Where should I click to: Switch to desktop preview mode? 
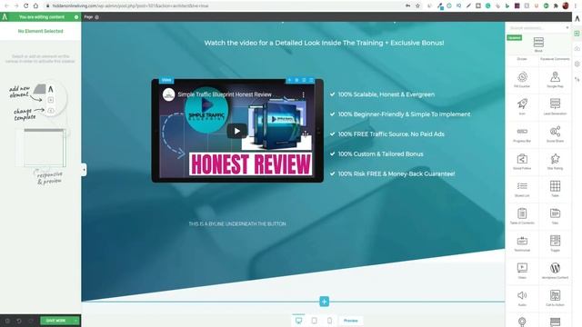tap(298, 321)
